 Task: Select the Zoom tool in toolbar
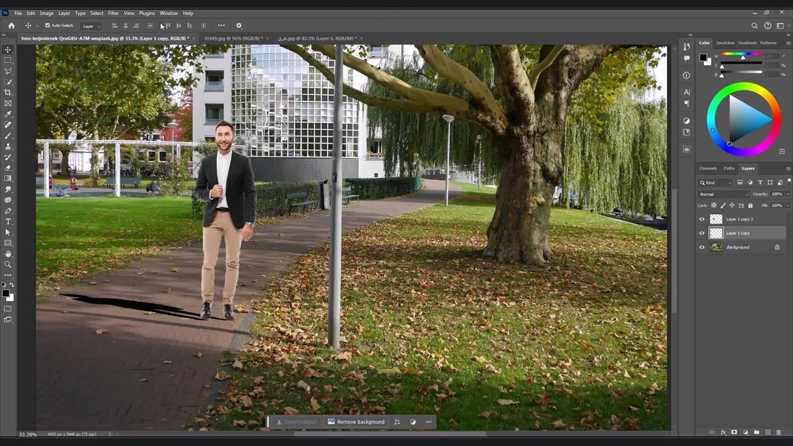tap(8, 265)
